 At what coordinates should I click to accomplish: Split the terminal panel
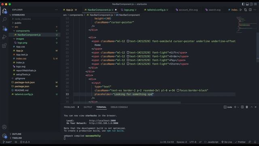coord(242,107)
